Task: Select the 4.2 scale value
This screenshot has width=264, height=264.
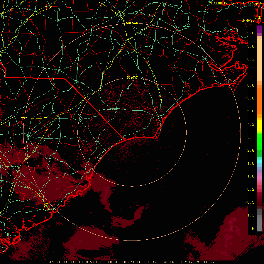Action: (x=251, y=124)
